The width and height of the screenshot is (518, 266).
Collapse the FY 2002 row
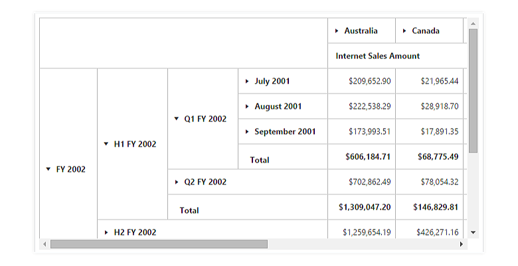click(48, 170)
